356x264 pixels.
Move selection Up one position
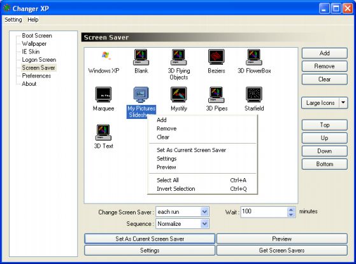324,138
